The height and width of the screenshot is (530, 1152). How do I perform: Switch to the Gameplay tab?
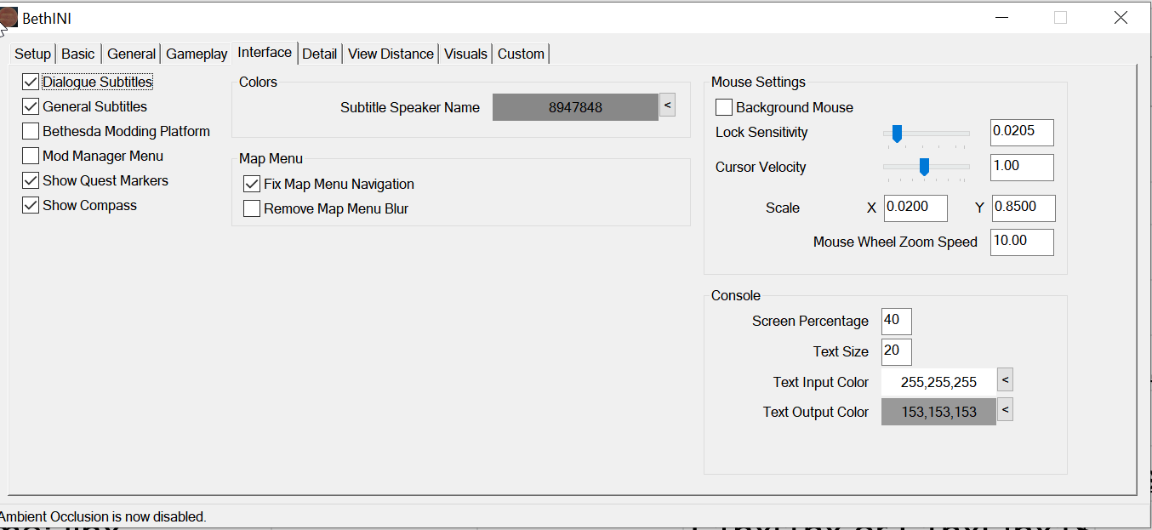coord(197,54)
